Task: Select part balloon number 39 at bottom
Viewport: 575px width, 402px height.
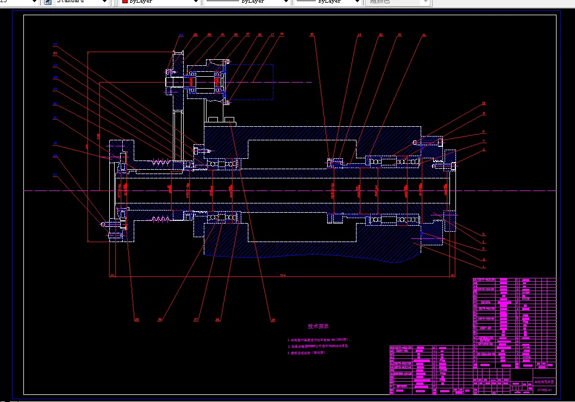Action: coord(273,320)
